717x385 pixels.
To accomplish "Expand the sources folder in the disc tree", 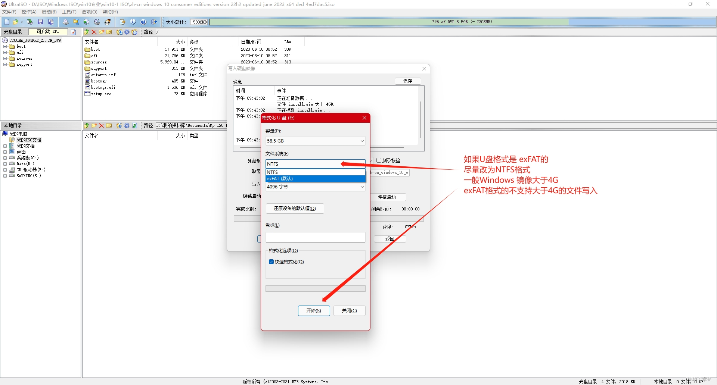I will tap(5, 58).
